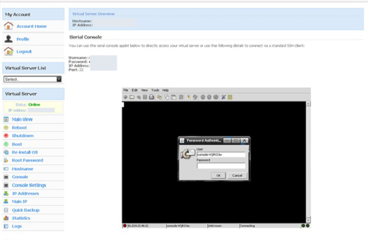Click the red status indicator in status bar
The height and width of the screenshot is (240, 368).
(x=125, y=226)
